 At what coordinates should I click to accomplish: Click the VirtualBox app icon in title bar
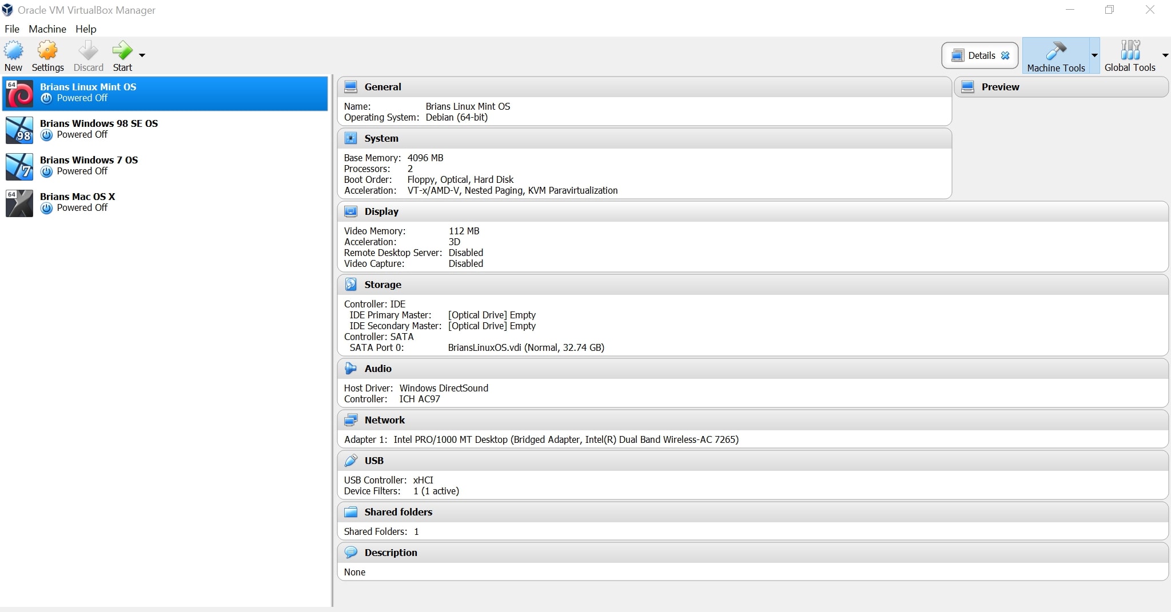[8, 10]
